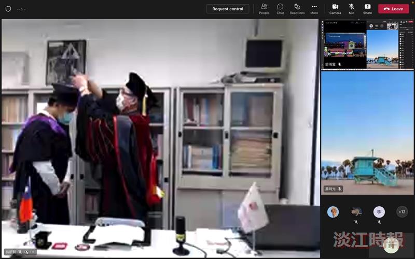The width and height of the screenshot is (415, 259).
Task: Open the People participants panel
Action: 264,9
